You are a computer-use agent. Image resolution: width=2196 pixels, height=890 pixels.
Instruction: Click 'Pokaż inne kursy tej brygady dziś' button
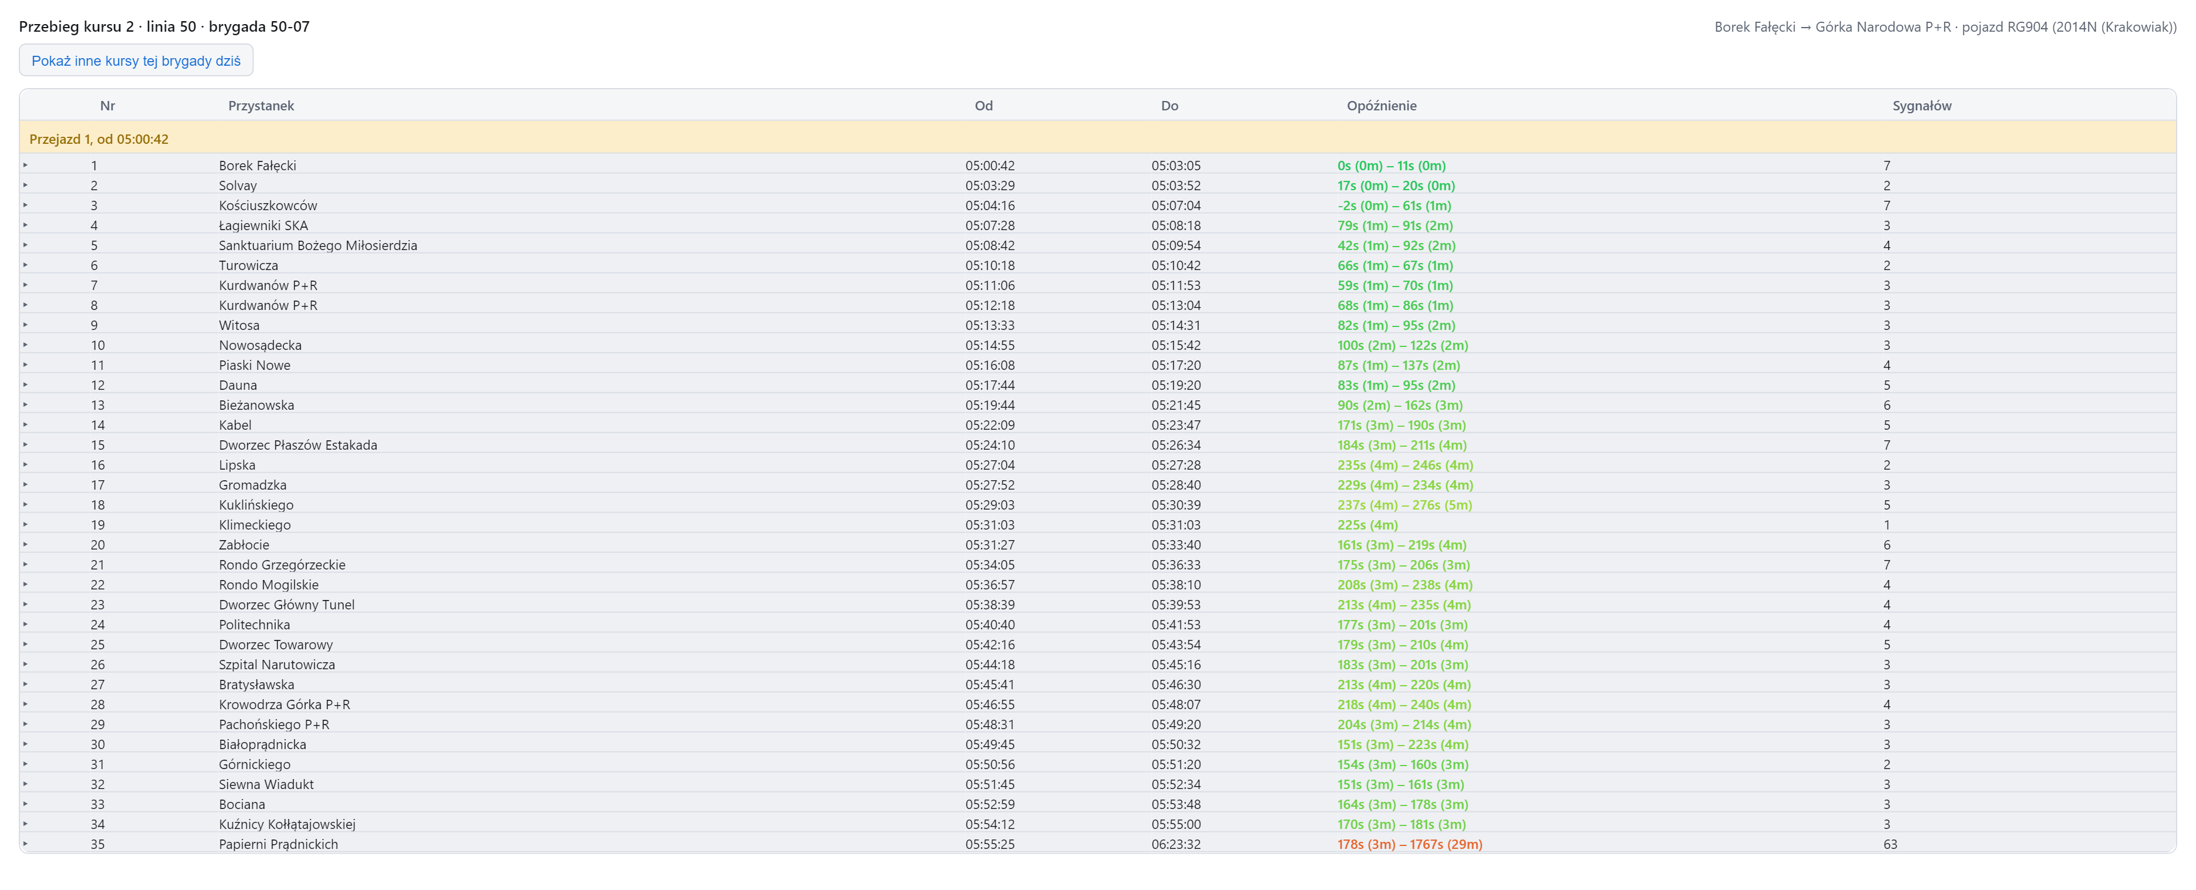coord(136,60)
